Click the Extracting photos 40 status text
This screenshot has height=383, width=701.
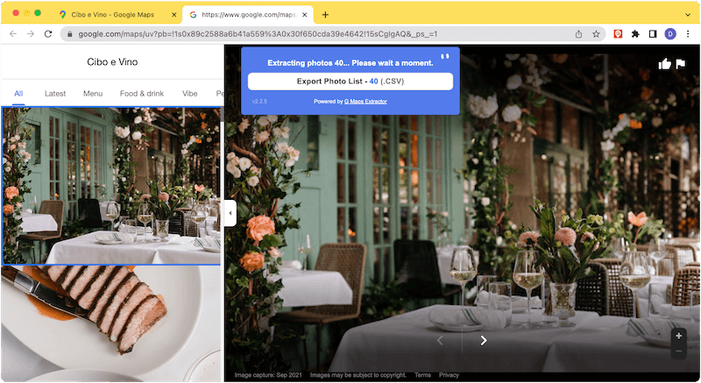point(350,63)
